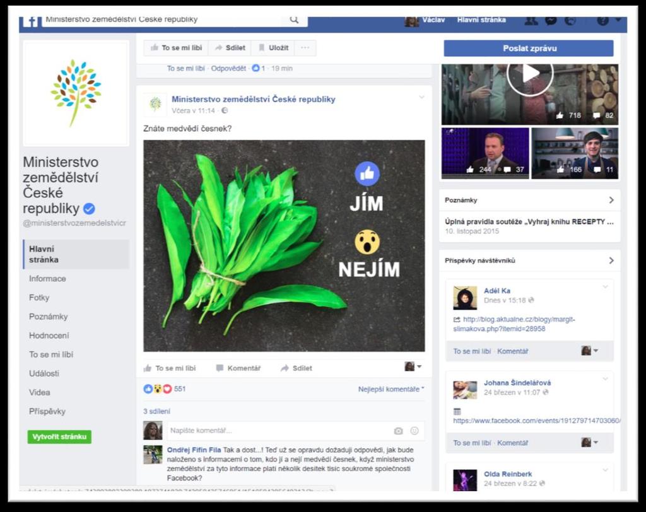Viewport: 646px width, 512px height.
Task: Open account dropdown arrow in top bar
Action: click(x=618, y=20)
